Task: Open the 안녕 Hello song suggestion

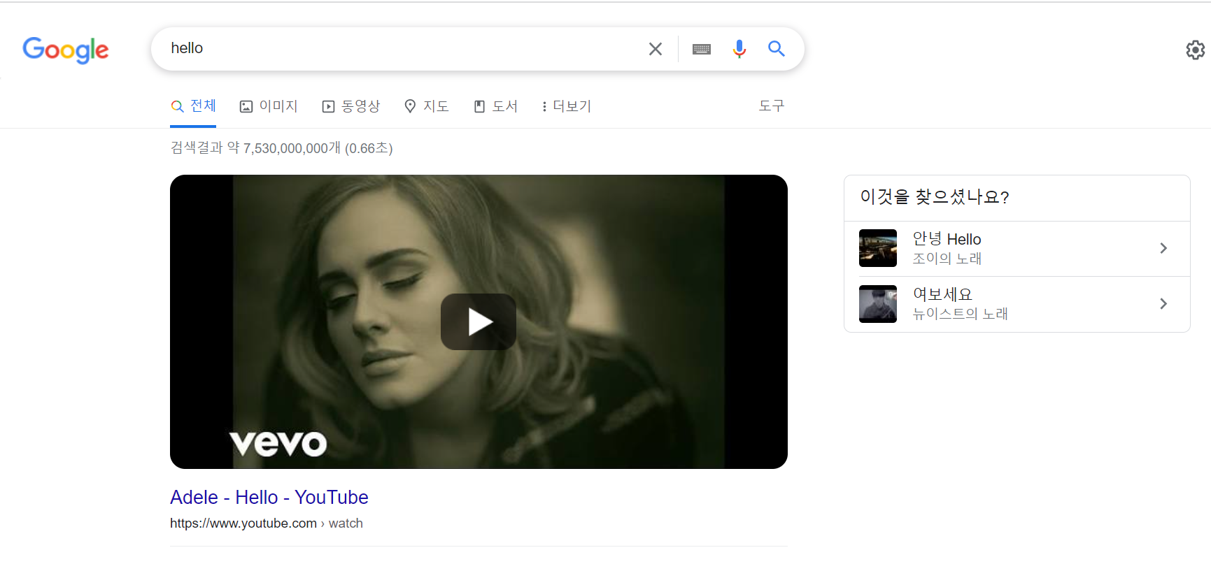Action: click(1017, 249)
